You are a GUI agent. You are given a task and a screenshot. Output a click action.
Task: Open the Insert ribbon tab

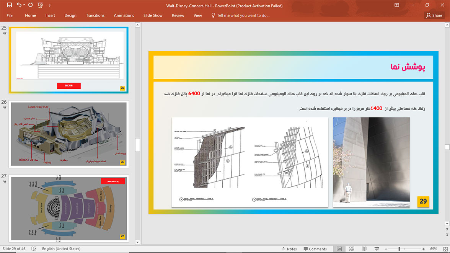click(x=50, y=16)
